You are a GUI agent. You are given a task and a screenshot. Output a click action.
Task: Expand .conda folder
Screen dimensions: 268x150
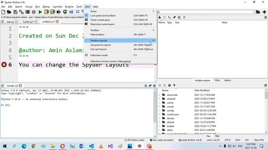[160, 107]
